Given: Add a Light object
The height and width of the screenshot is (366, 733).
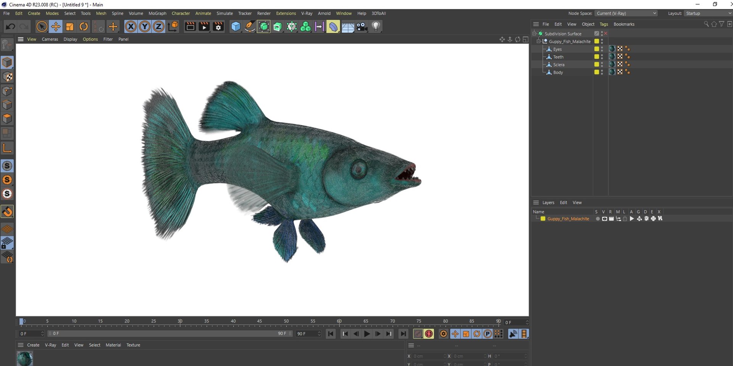Looking at the screenshot, I should (x=376, y=27).
